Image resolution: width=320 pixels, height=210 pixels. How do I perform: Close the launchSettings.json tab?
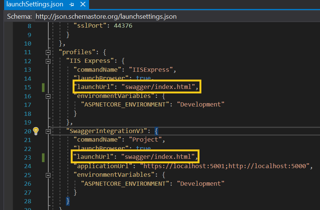83,4
